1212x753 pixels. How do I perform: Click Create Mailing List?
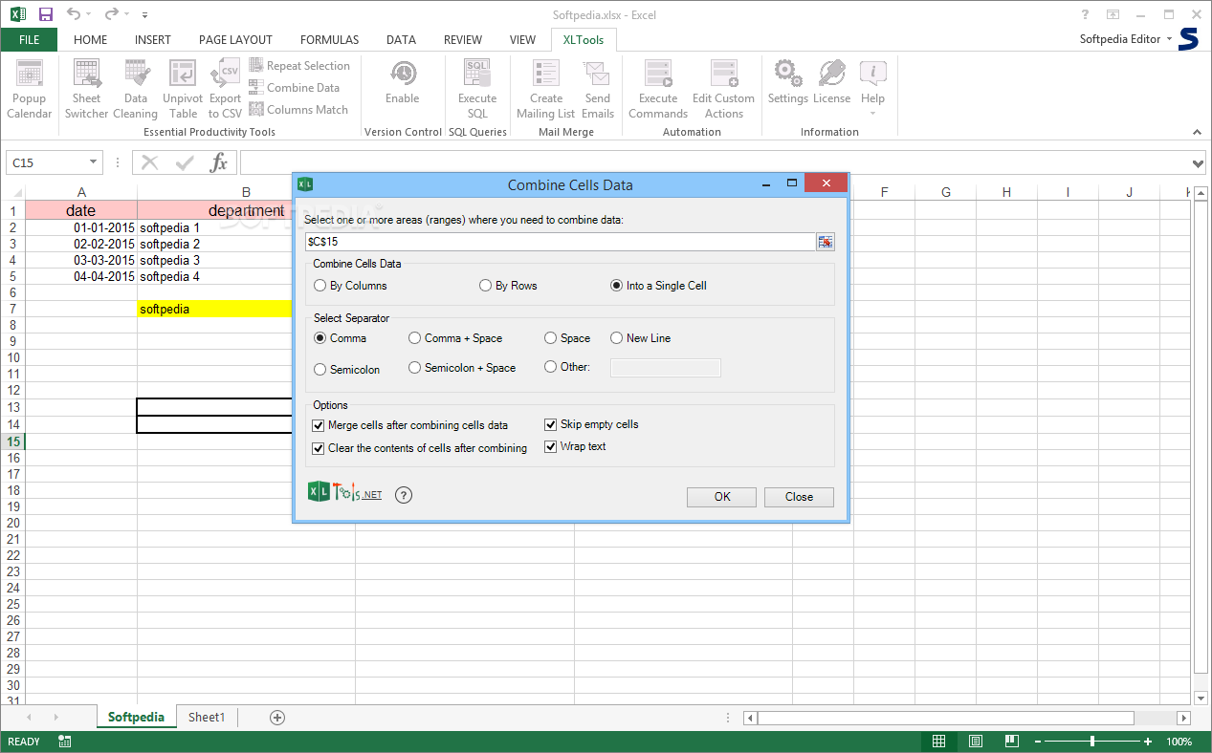(x=546, y=89)
